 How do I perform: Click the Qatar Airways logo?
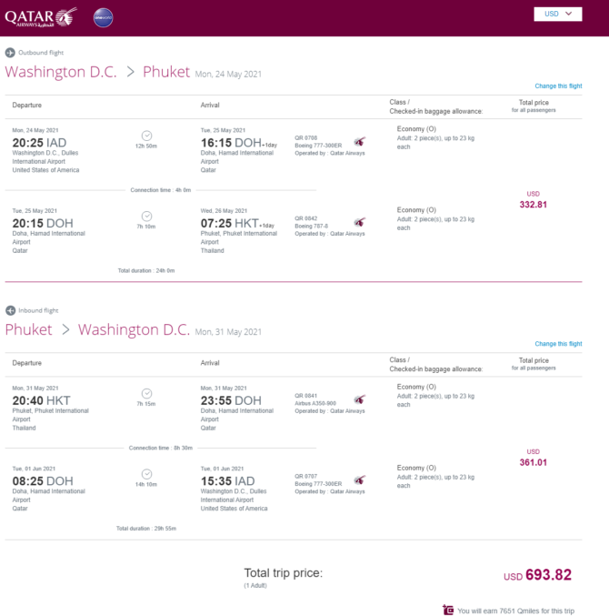(x=41, y=17)
